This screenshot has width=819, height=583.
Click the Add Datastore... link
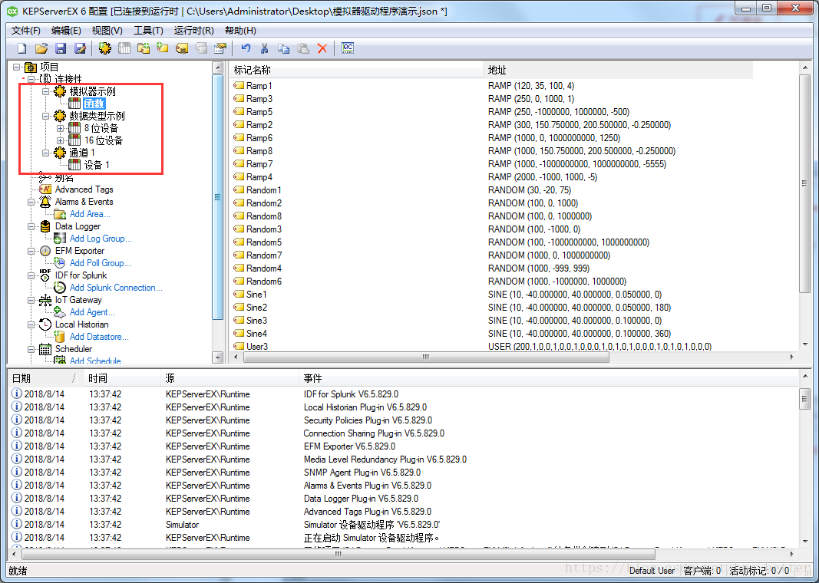click(x=99, y=337)
